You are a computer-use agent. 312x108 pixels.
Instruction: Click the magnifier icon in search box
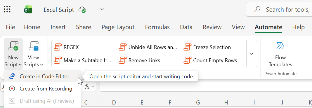coord(257,9)
